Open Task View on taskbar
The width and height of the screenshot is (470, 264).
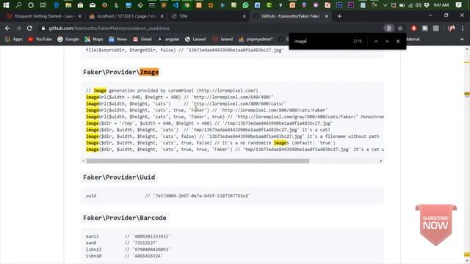[x=43, y=5]
